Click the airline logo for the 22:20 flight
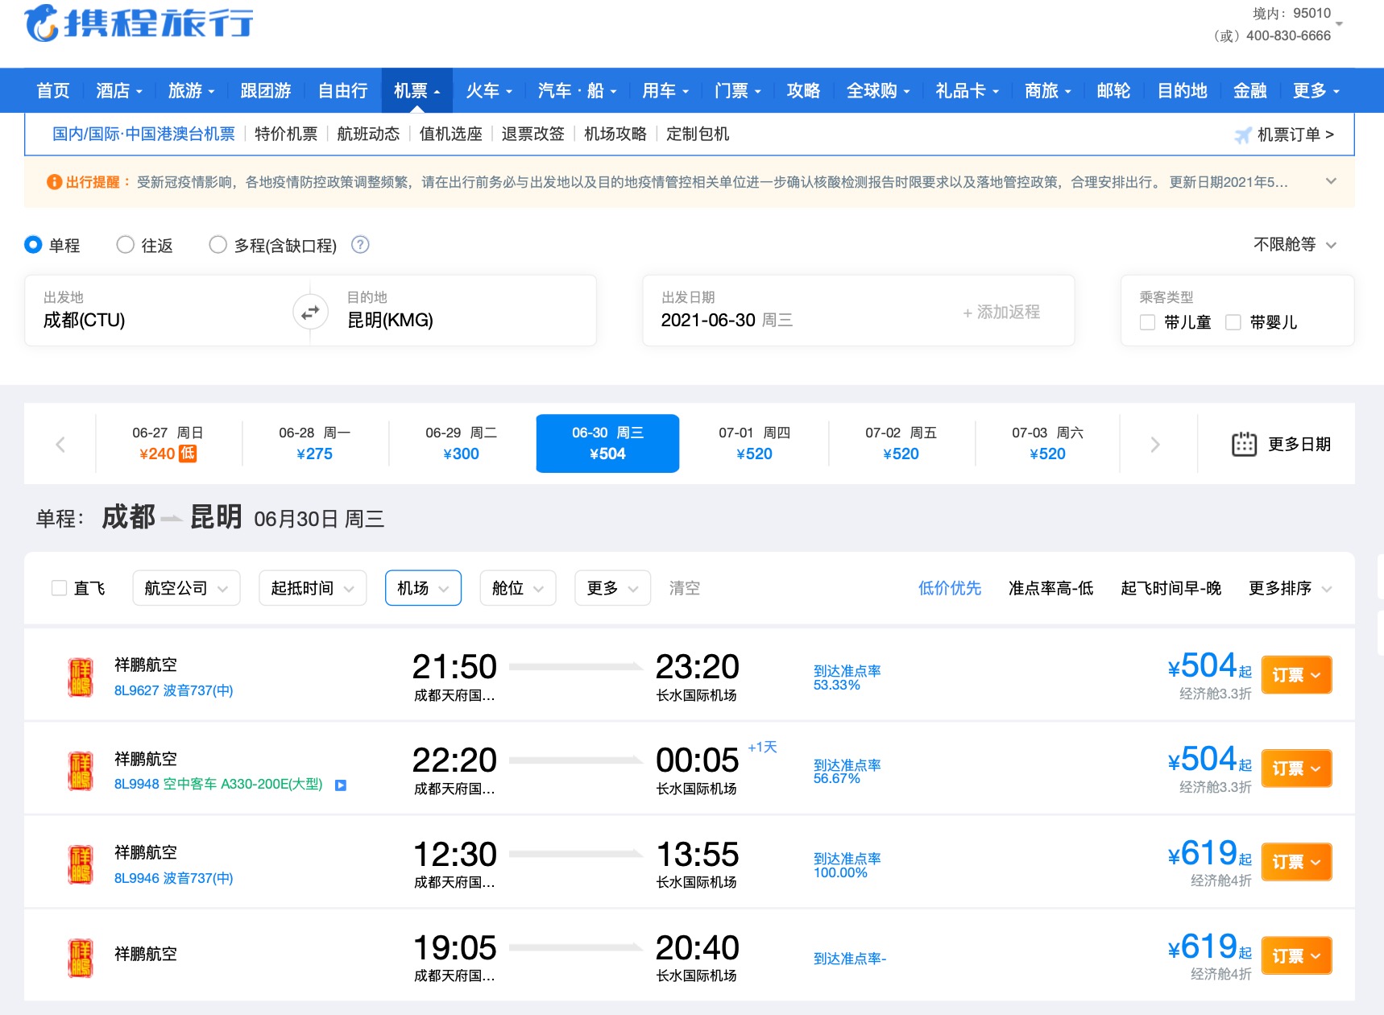Viewport: 1384px width, 1015px height. point(81,770)
